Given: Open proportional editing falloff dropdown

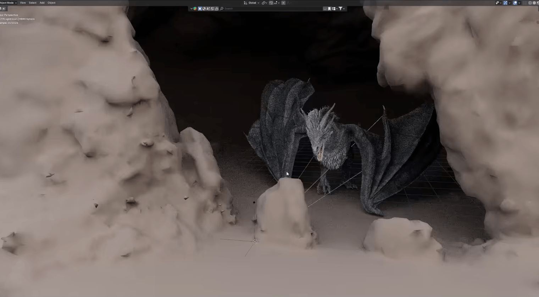Looking at the screenshot, I should pyautogui.click(x=289, y=3).
